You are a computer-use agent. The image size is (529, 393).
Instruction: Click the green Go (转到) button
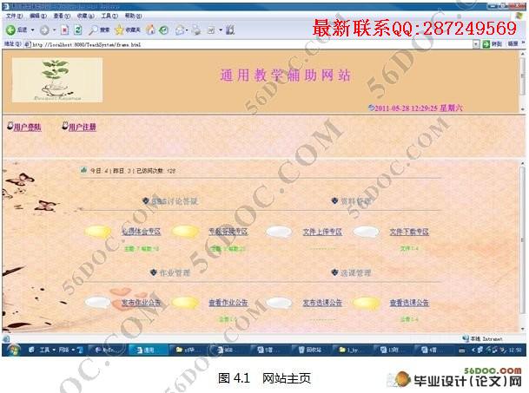pos(493,44)
